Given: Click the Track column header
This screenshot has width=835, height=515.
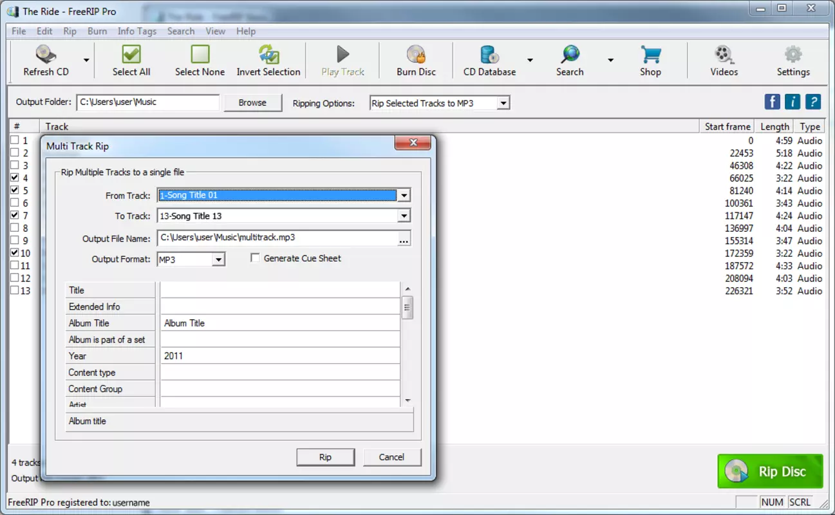Looking at the screenshot, I should (369, 126).
